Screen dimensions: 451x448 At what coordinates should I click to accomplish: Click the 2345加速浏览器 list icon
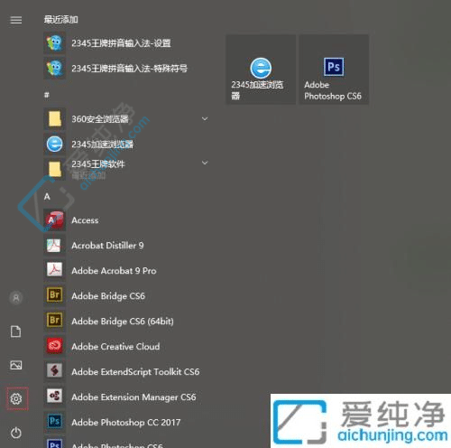pos(54,145)
